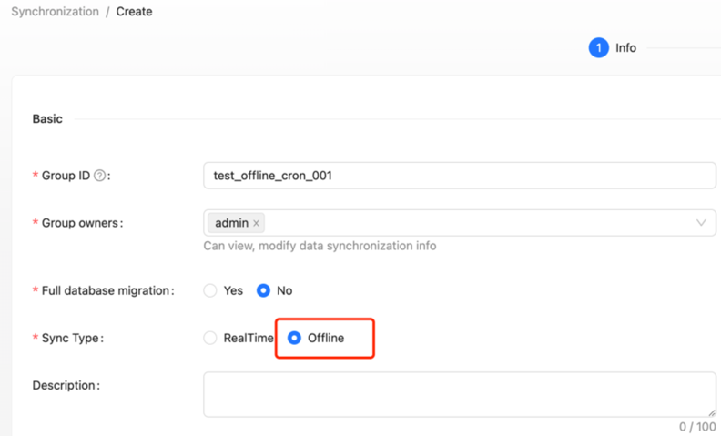Click the Group owners helper text

320,246
